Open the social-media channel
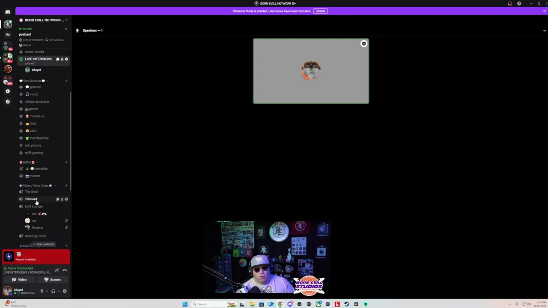Viewport: 548px width, 308px height. [x=43, y=51]
